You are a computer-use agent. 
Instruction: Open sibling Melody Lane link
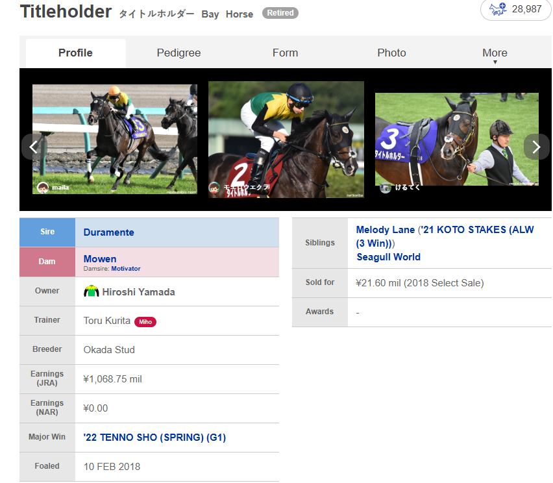[385, 230]
